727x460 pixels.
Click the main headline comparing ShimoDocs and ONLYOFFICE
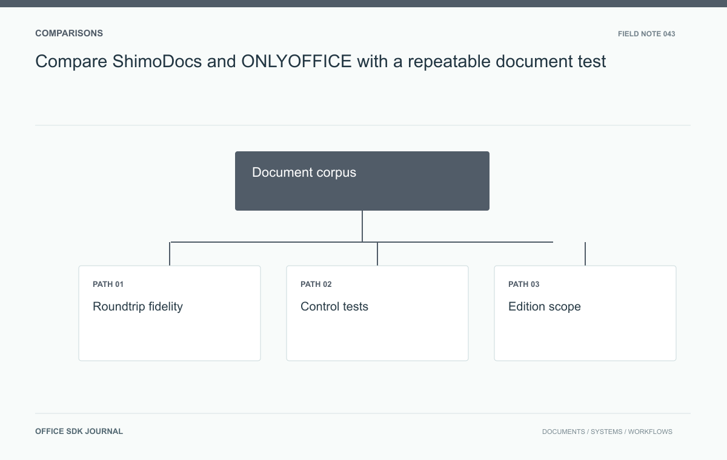[x=320, y=61]
